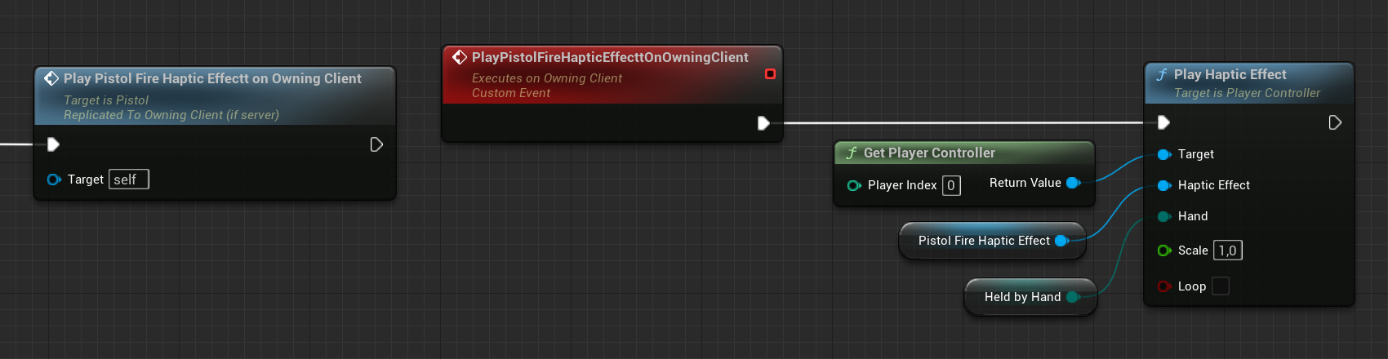Select the Held by Hand variable node
The height and width of the screenshot is (359, 1388).
(x=1030, y=297)
